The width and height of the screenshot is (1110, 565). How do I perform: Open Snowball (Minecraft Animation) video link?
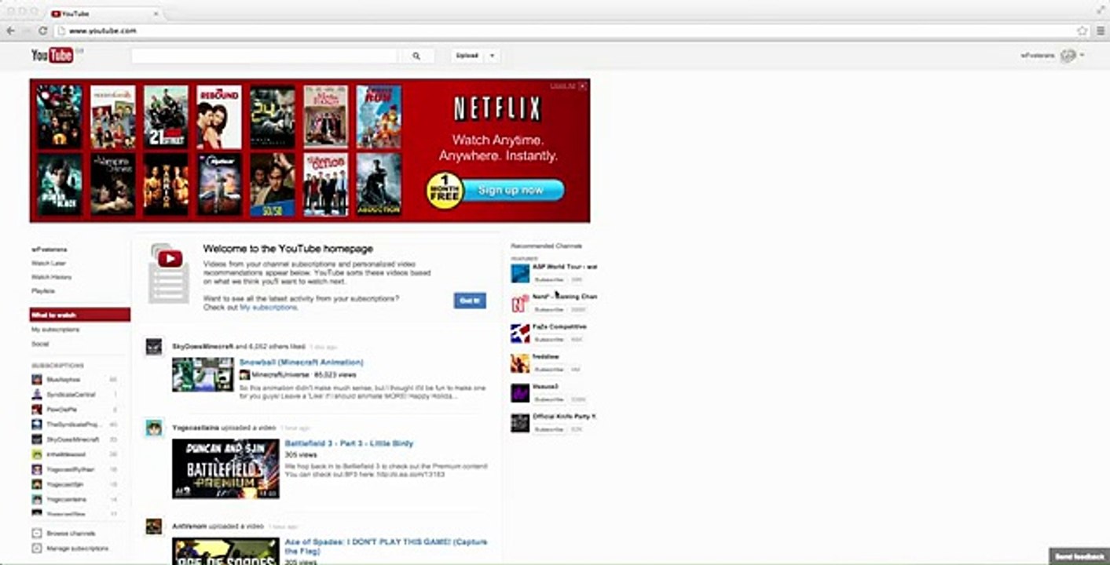pos(301,363)
